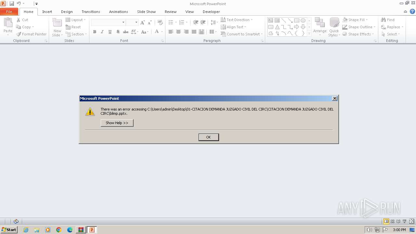Switch to the Transitions tab
The width and height of the screenshot is (416, 234).
coord(91,12)
